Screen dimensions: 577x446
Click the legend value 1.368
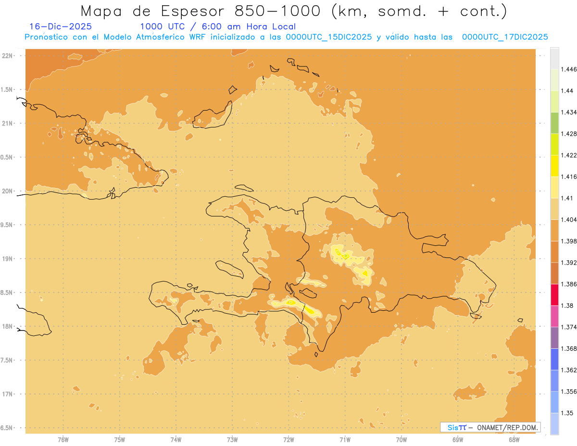click(x=569, y=348)
